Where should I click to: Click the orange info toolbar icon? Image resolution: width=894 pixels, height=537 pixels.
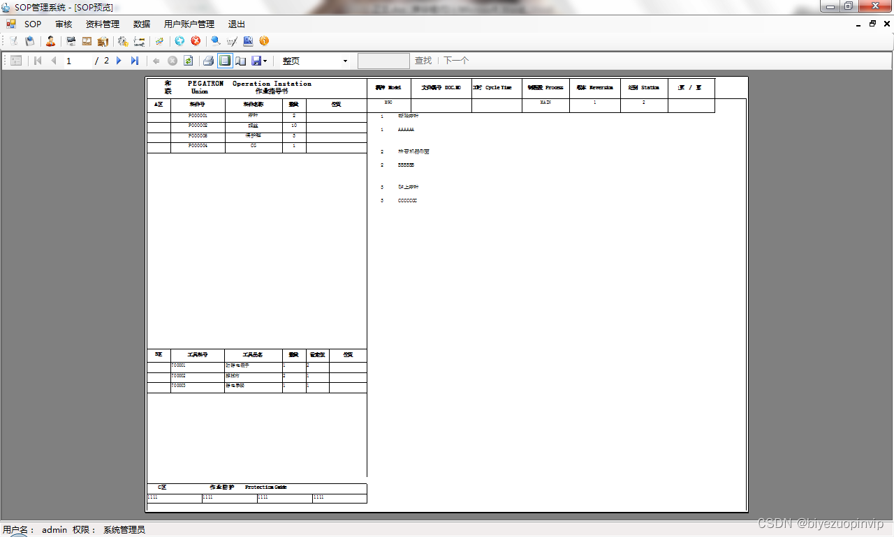264,41
